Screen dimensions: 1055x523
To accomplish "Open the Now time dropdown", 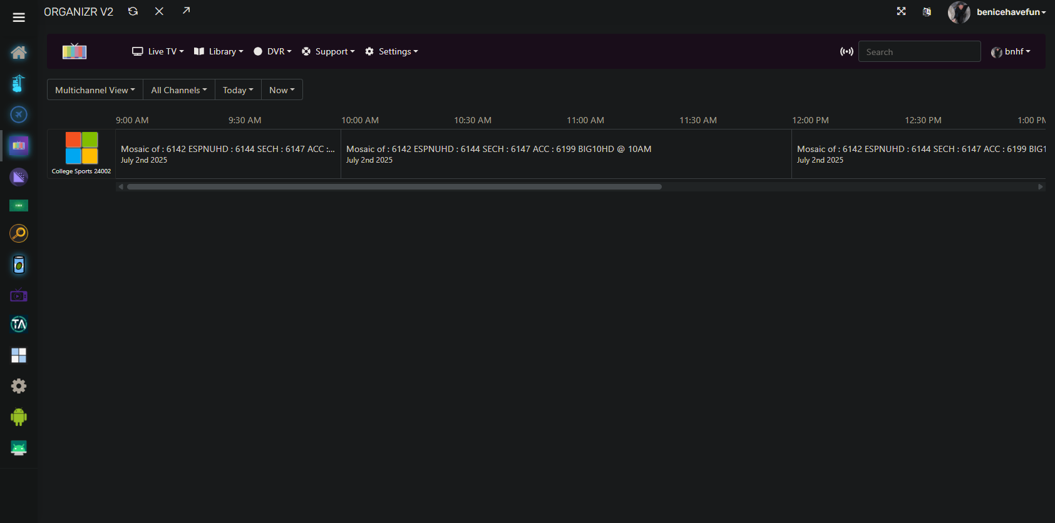I will [282, 89].
